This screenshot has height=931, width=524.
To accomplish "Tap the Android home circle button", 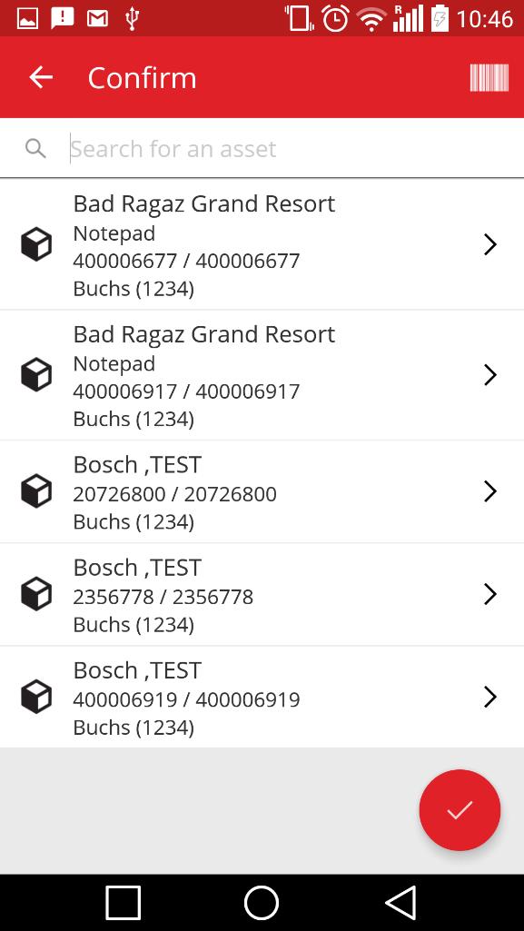I will [262, 903].
